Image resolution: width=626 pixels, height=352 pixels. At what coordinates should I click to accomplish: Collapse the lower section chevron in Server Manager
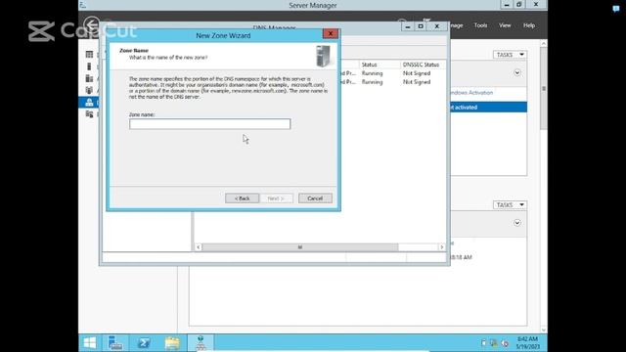pos(517,223)
